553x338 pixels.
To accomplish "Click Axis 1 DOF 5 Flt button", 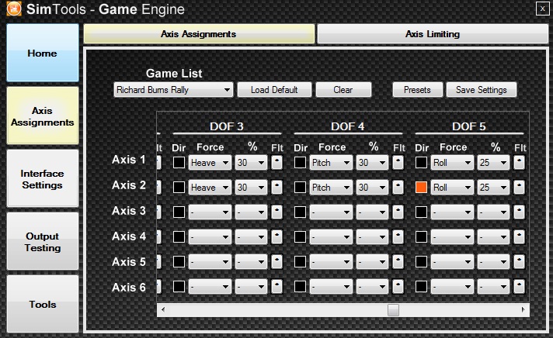I will pyautogui.click(x=520, y=162).
